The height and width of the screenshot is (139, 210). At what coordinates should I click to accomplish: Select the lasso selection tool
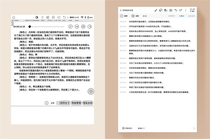tap(161, 11)
